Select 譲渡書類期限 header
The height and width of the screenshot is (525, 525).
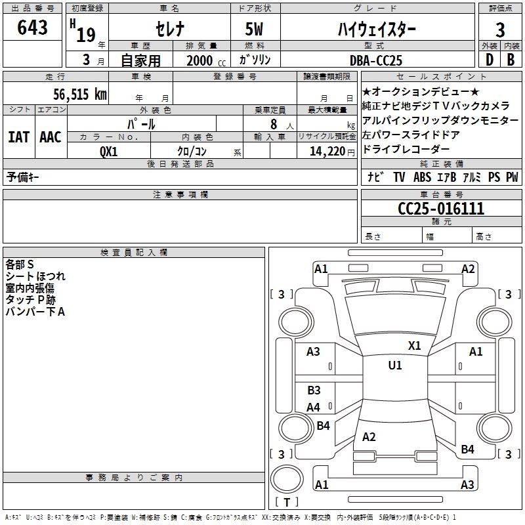coord(327,76)
